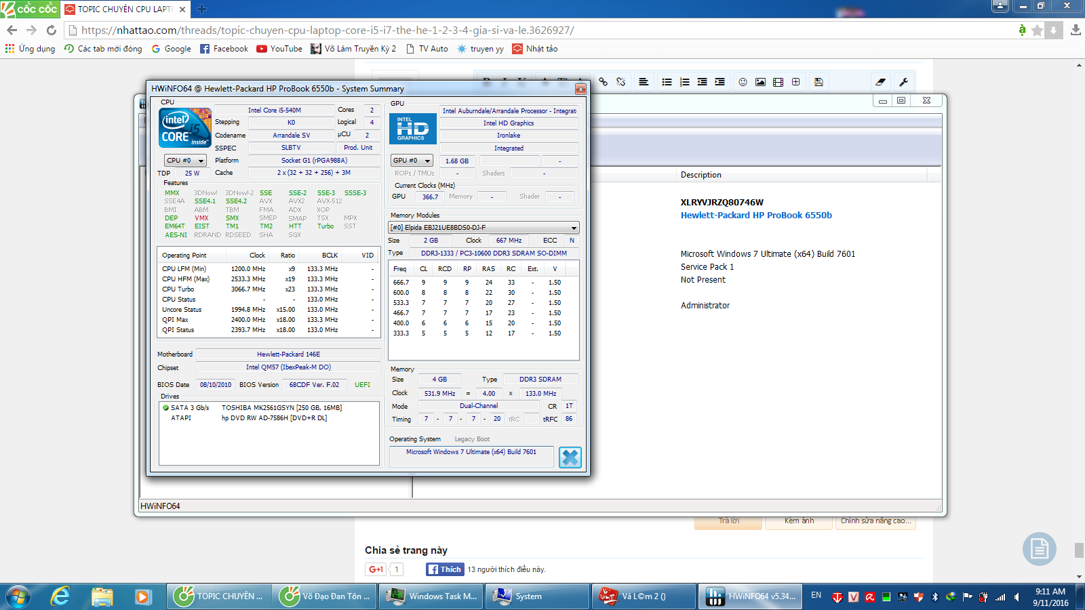
Task: Insert a bulleted list in the editor
Action: (x=667, y=82)
